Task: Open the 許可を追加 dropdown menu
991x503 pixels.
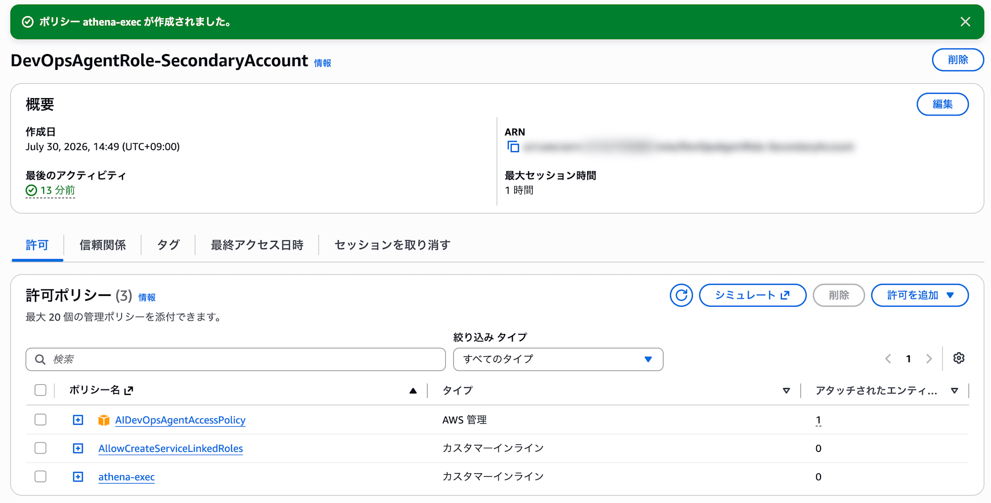Action: [x=920, y=295]
